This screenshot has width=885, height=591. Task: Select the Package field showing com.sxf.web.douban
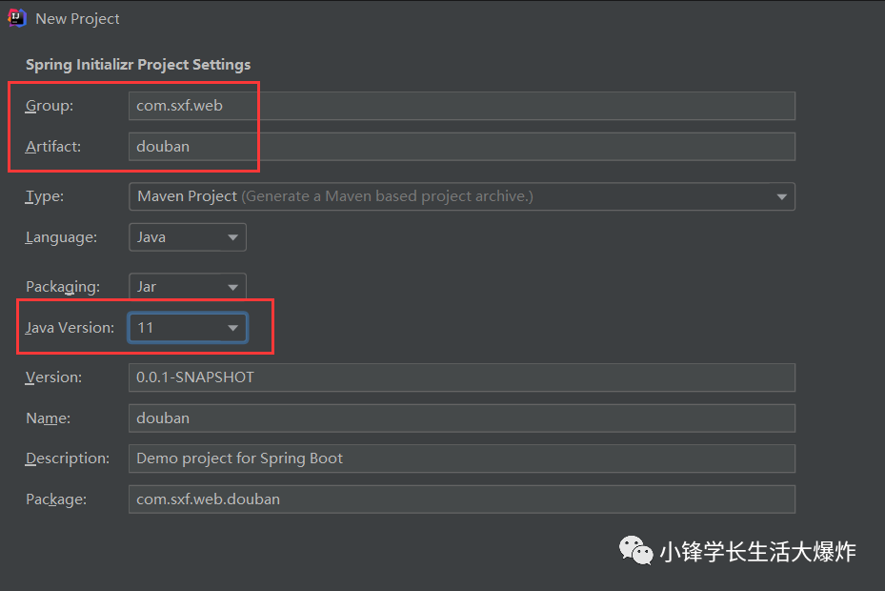[x=462, y=499]
